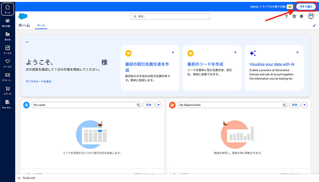Viewport: 319px width, 182px height.
Task: Expand the My Opportunities dropdown arrow
Action: tap(305, 105)
